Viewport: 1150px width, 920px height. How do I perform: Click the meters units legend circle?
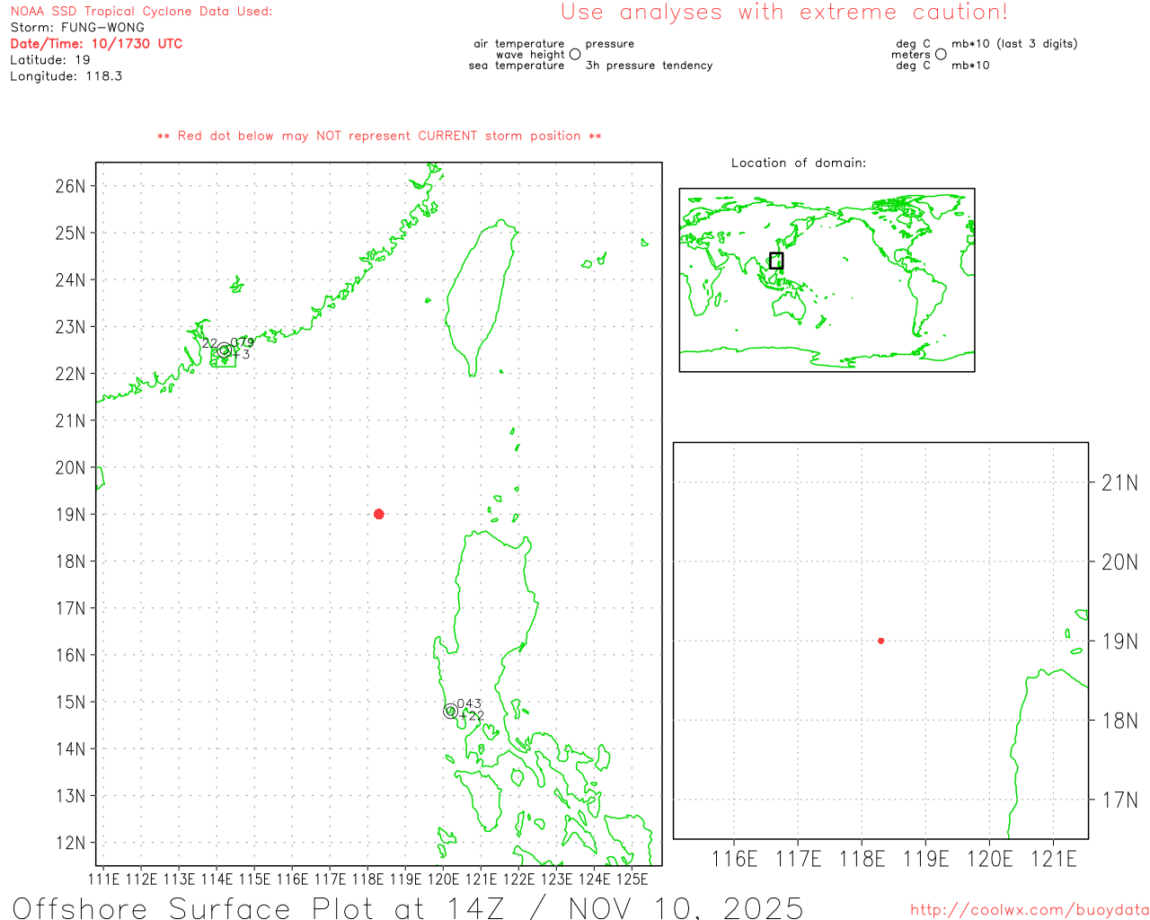click(x=941, y=55)
